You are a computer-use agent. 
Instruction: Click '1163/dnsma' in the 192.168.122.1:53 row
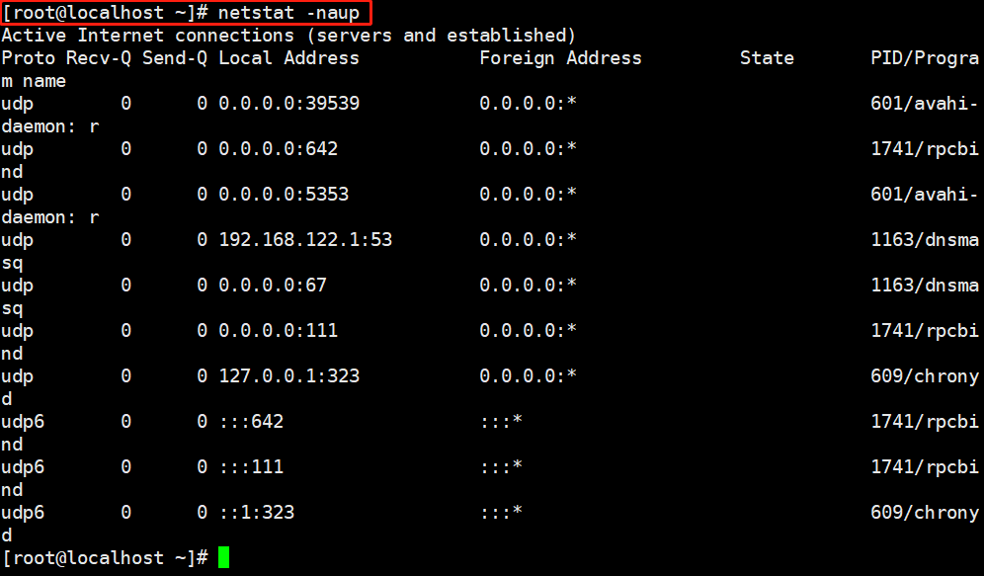(925, 240)
